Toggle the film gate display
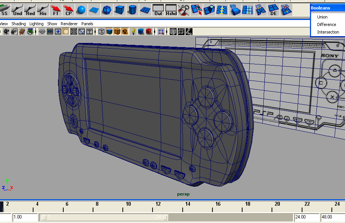 point(50,32)
